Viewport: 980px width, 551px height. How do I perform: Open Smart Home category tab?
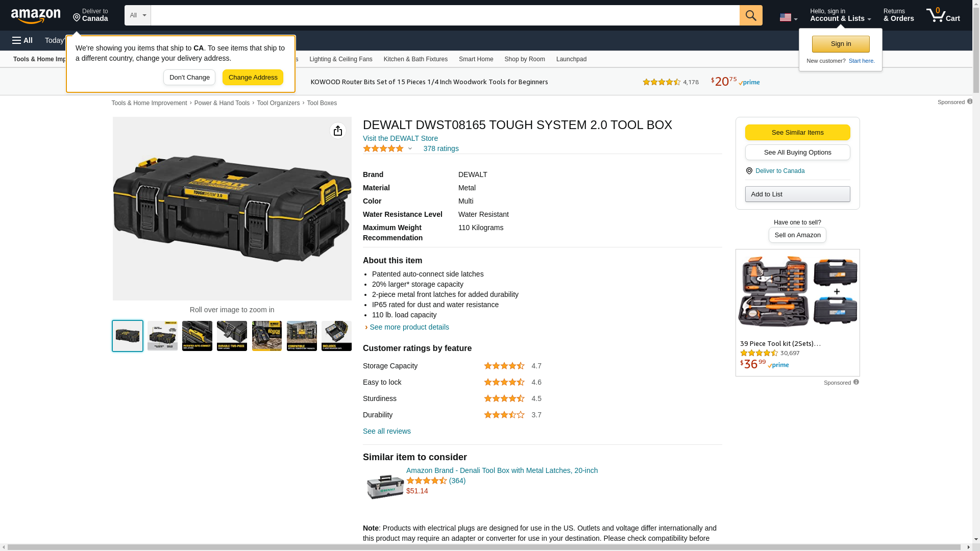(x=476, y=59)
